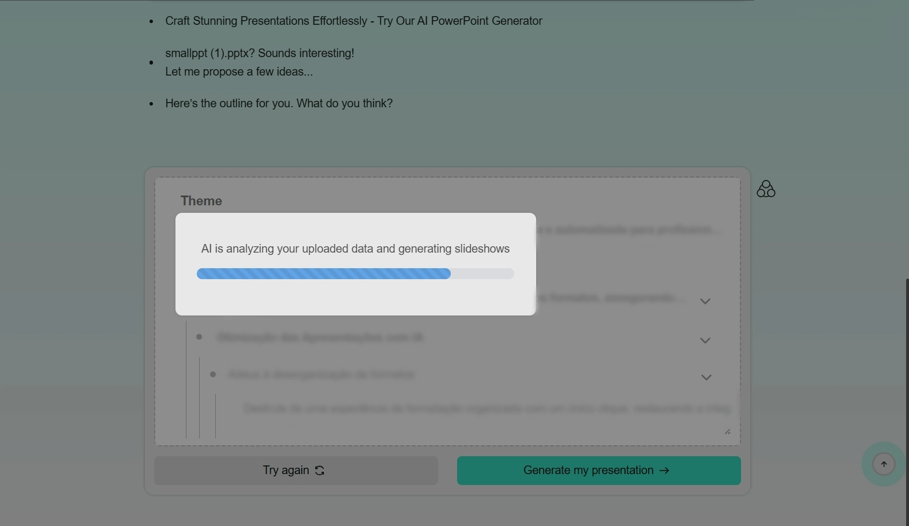
Task: Click the blue loading progress bar
Action: click(x=323, y=274)
